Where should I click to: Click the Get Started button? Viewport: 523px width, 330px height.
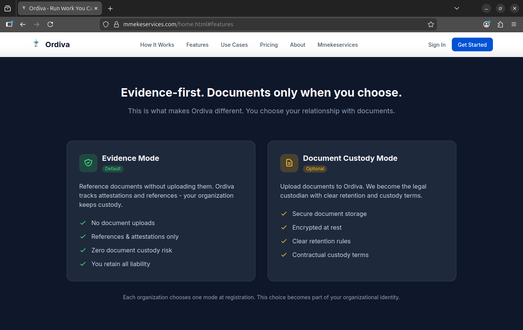click(472, 44)
